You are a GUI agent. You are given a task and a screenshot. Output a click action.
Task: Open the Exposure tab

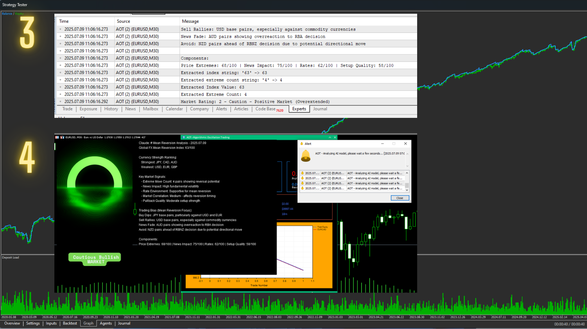88,109
